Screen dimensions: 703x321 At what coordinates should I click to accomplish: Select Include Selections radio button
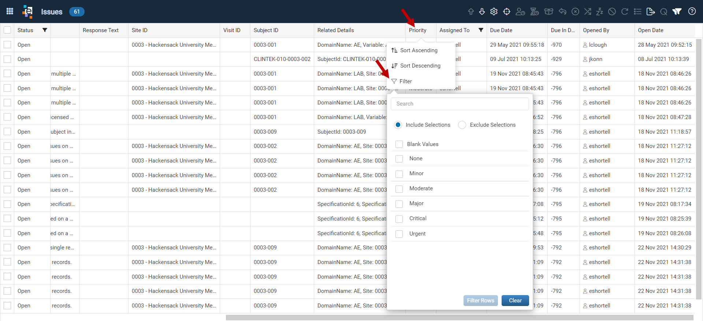[x=398, y=125]
